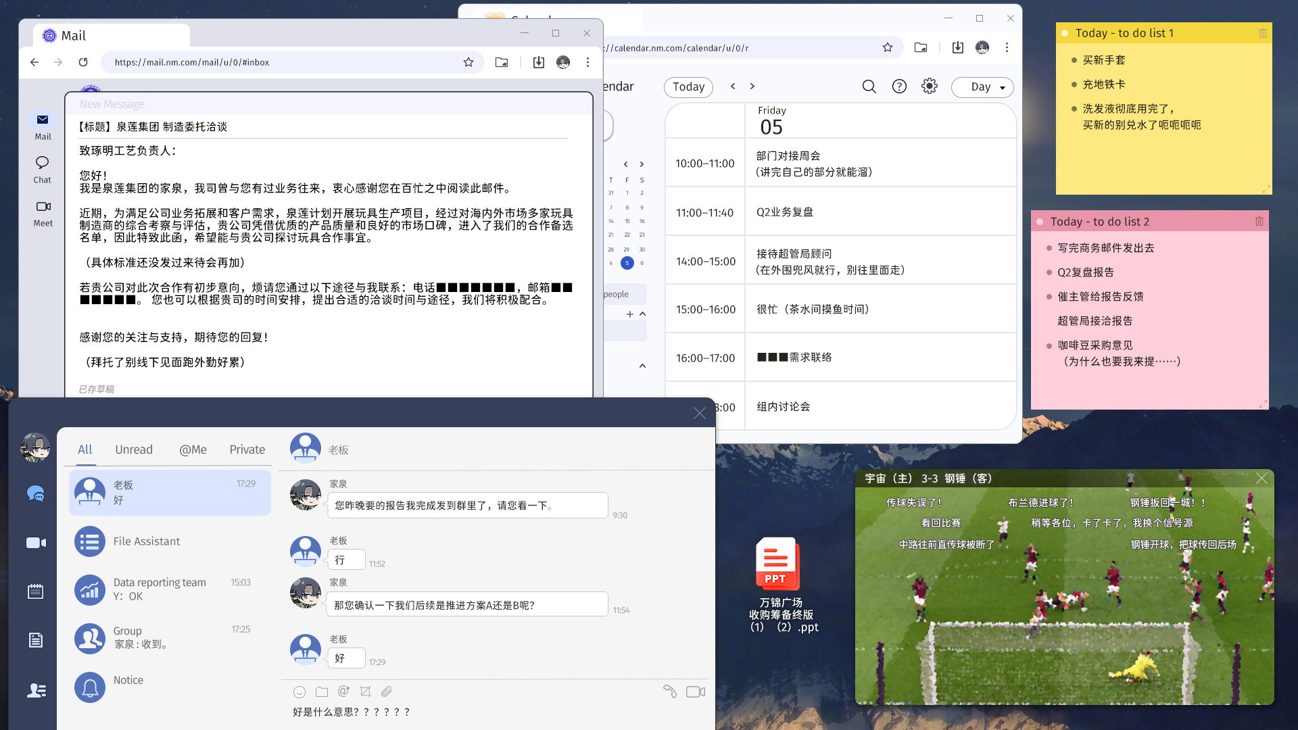
Task: Open the Day view dropdown
Action: point(983,87)
